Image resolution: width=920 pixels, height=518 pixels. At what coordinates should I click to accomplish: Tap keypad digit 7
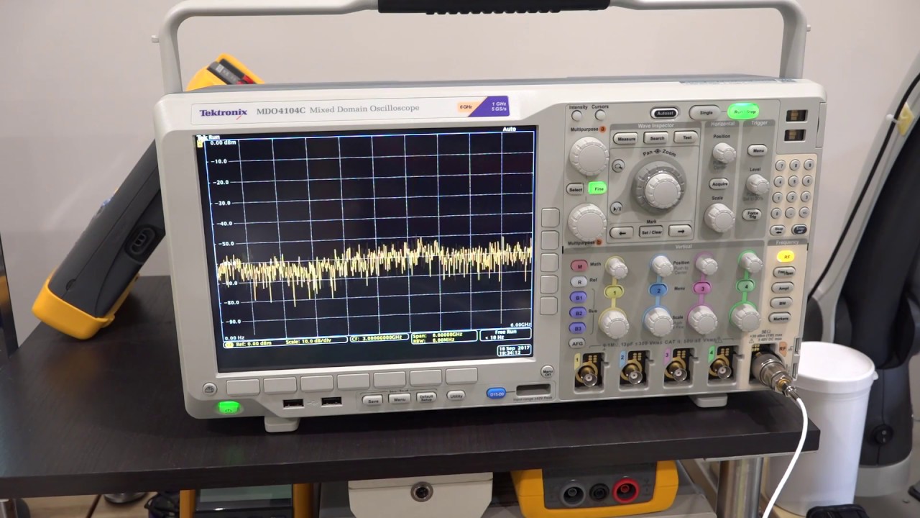click(x=781, y=165)
